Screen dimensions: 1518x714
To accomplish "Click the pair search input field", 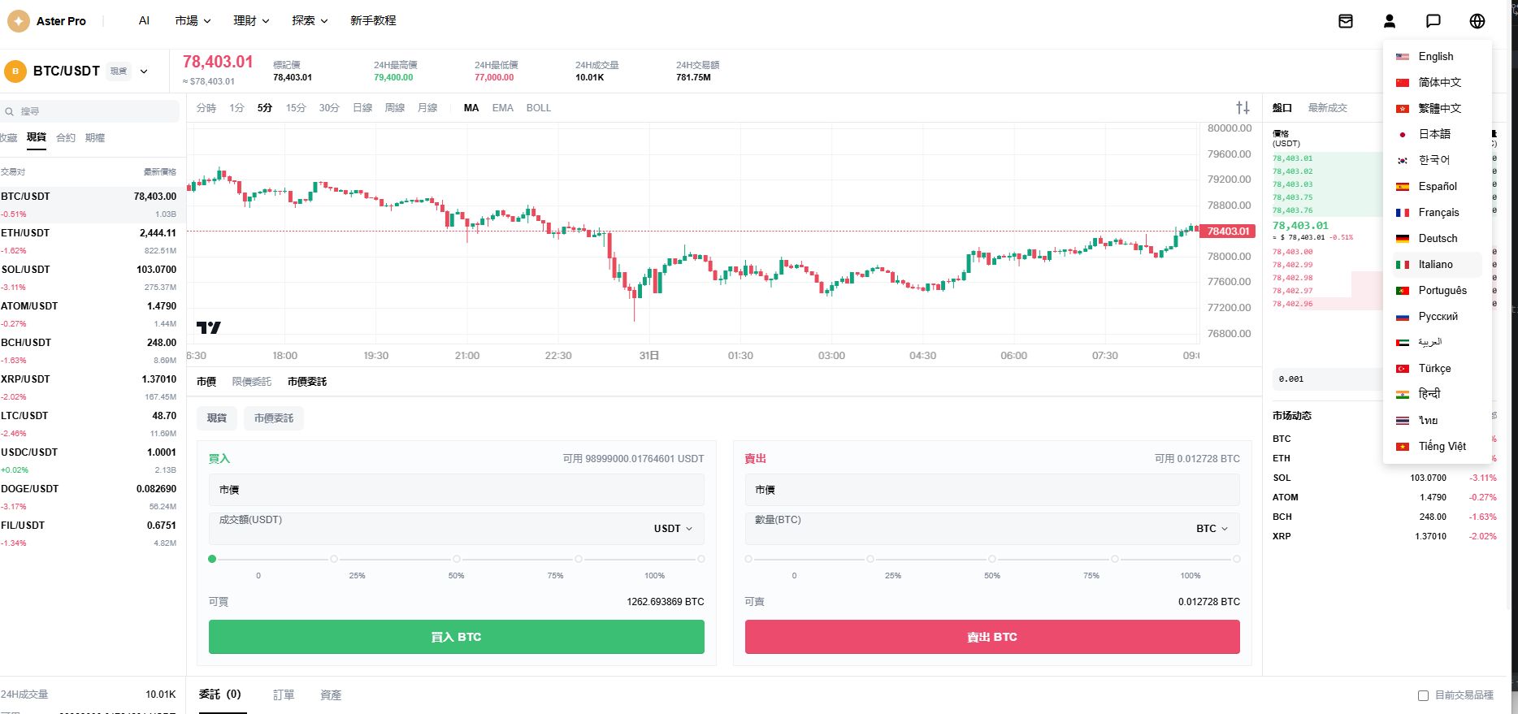I will tap(89, 111).
